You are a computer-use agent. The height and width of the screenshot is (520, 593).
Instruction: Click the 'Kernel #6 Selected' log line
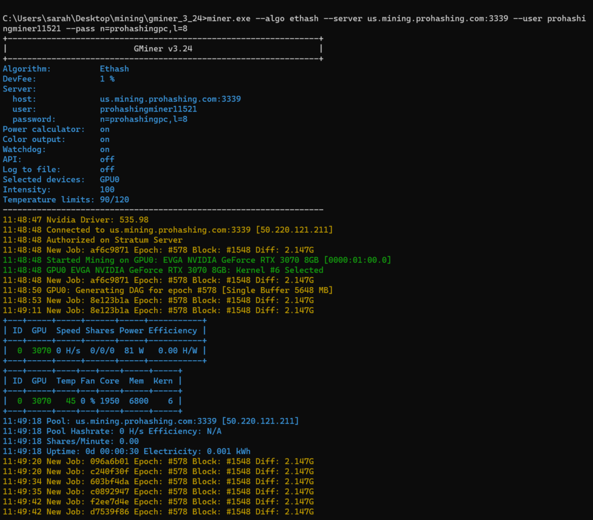pyautogui.click(x=163, y=270)
